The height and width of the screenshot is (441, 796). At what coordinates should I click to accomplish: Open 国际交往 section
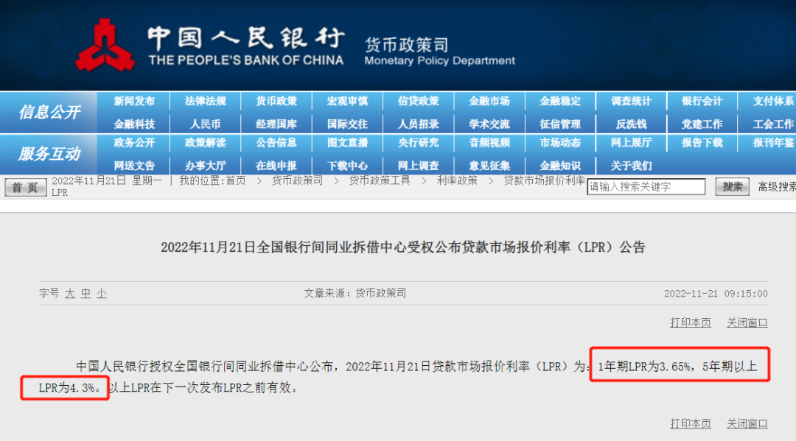point(347,124)
